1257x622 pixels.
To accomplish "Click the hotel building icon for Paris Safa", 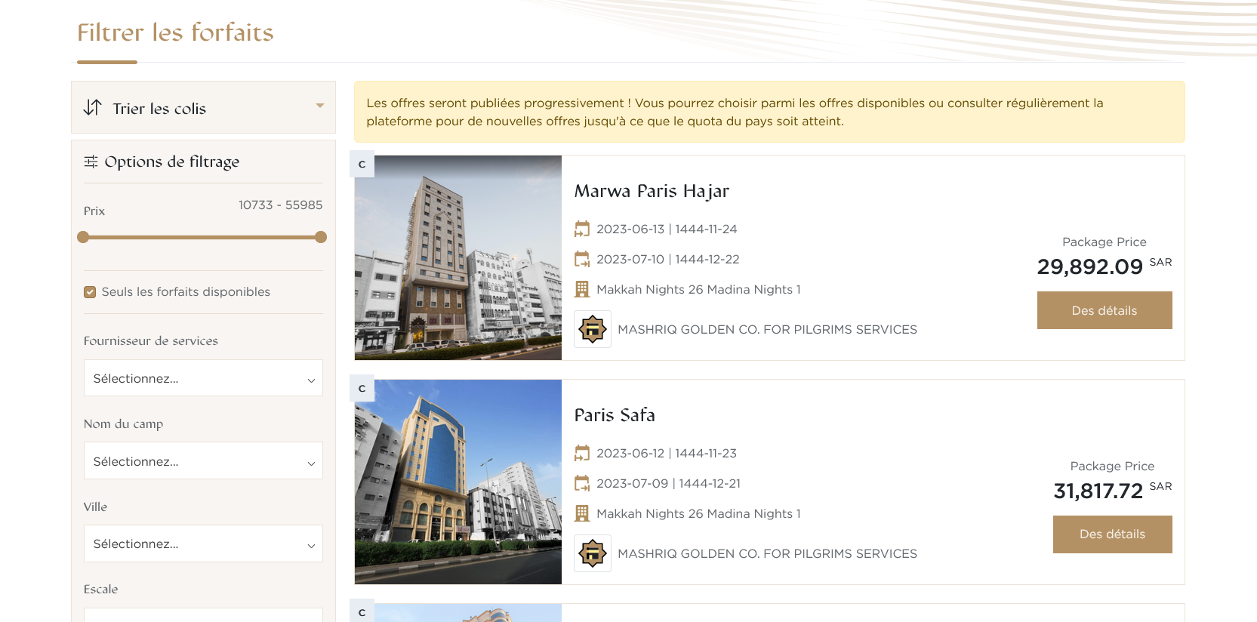I will [x=582, y=513].
